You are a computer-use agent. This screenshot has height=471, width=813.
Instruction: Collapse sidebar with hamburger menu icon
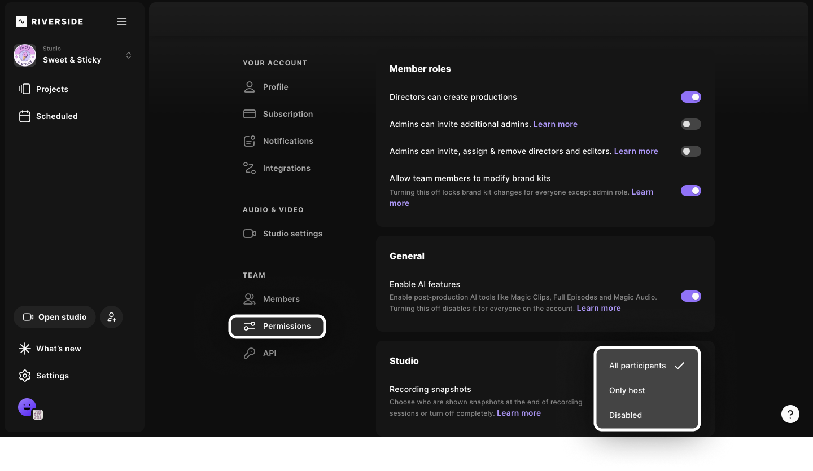coord(122,21)
